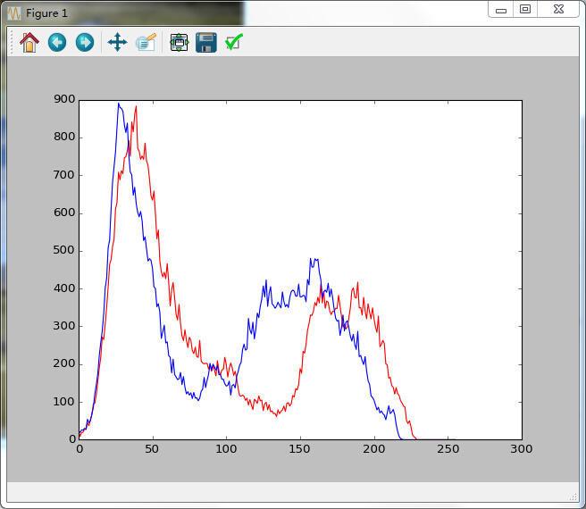Viewport: 586px width, 509px height.
Task: Minimize the Figure 1 window
Action: [501, 10]
